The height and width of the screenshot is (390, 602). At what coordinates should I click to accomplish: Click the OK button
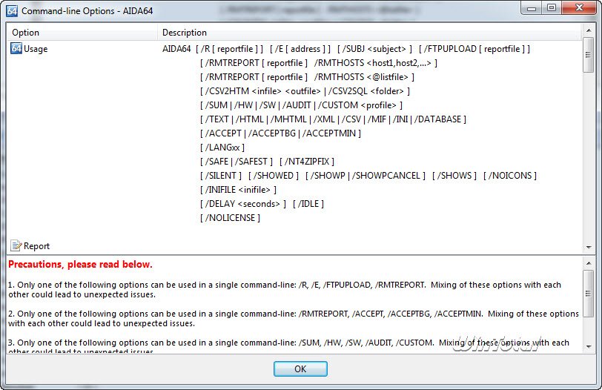(x=300, y=369)
